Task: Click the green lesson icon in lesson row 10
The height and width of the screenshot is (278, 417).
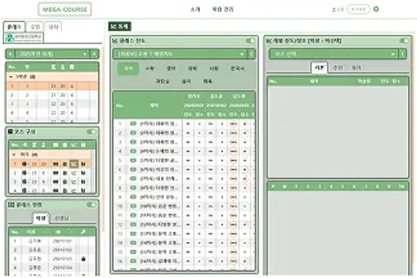Action: [133, 206]
